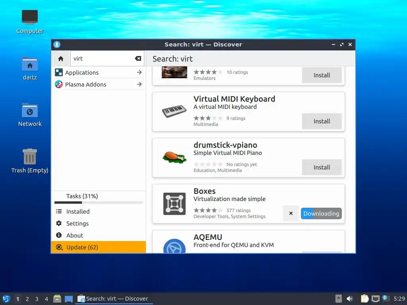Image resolution: width=407 pixels, height=305 pixels.
Task: Switch to workspace 1
Action: click(17, 299)
